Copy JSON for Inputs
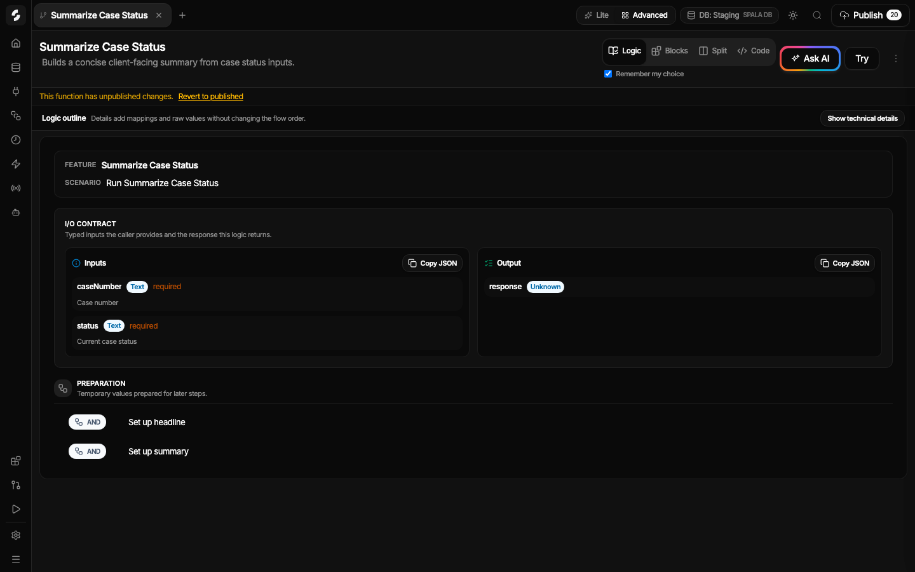 tap(432, 263)
